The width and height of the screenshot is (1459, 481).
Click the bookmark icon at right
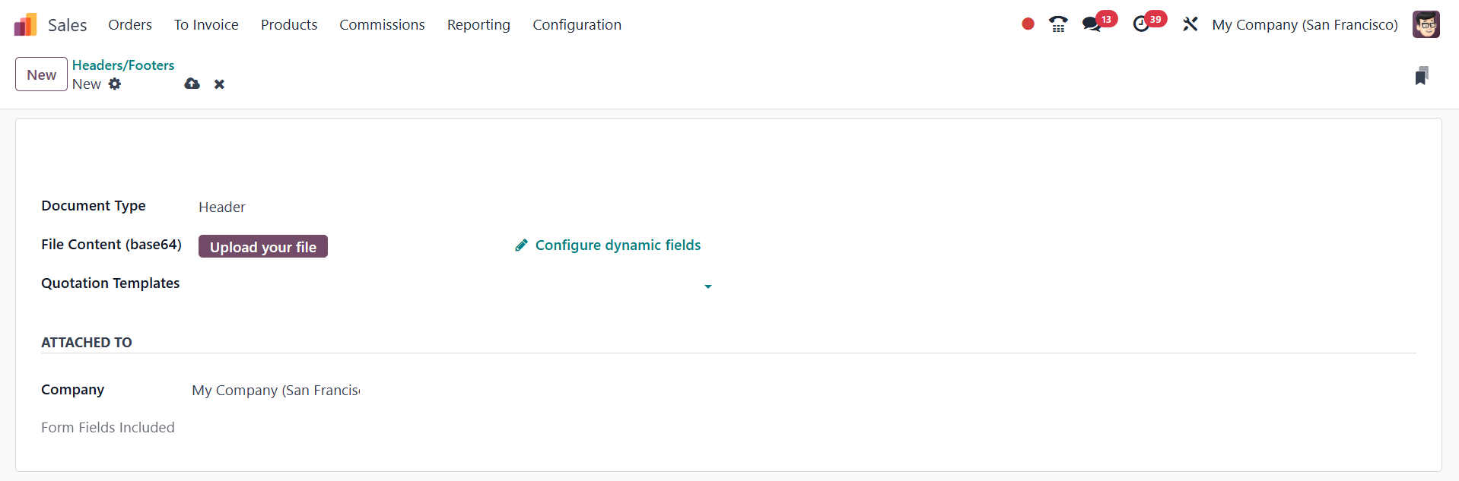point(1421,76)
